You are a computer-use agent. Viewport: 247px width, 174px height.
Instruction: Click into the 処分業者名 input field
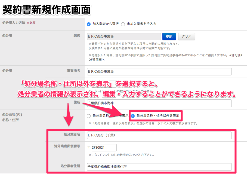pyautogui.click(x=159, y=135)
